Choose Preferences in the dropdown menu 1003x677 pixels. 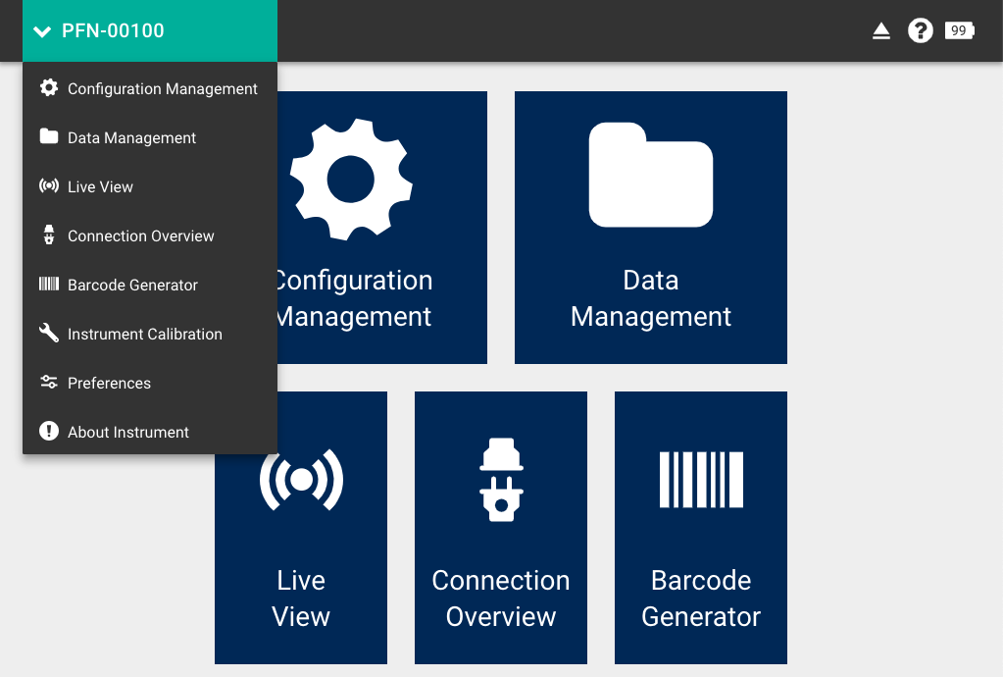(109, 383)
